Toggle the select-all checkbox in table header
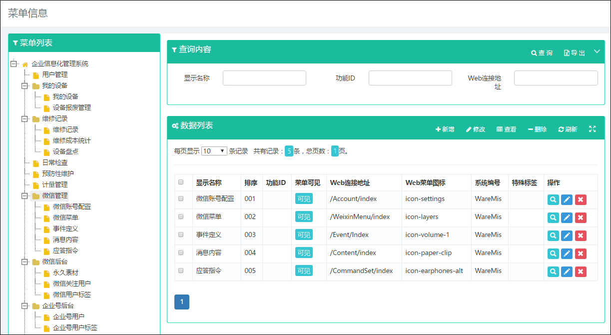Image resolution: width=611 pixels, height=335 pixels. coord(181,182)
